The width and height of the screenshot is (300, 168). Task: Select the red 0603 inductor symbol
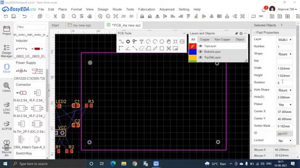point(37,49)
